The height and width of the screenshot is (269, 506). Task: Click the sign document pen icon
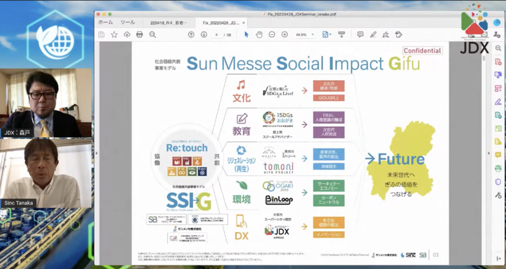click(x=385, y=35)
